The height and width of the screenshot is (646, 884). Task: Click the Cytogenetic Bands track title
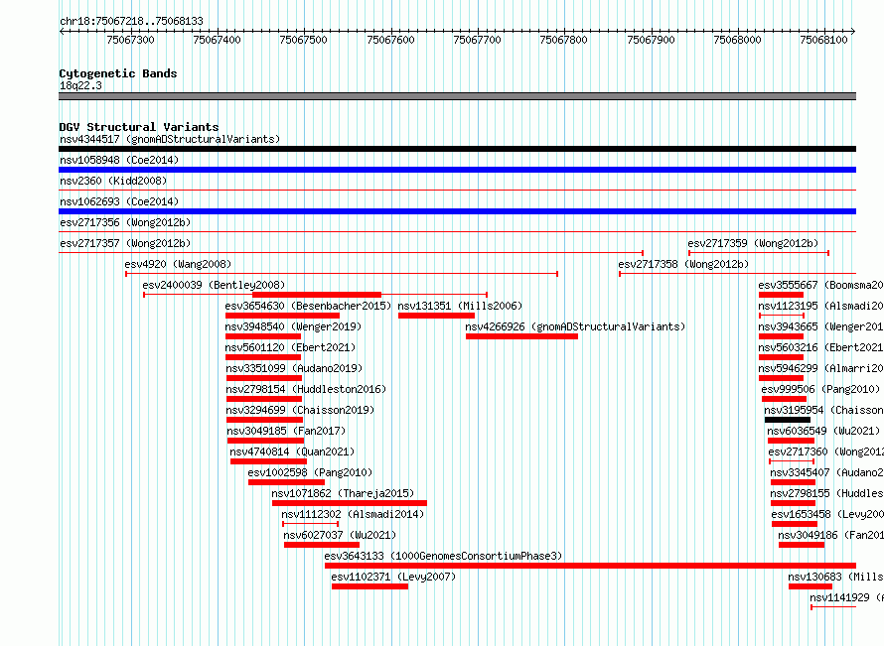coord(118,73)
